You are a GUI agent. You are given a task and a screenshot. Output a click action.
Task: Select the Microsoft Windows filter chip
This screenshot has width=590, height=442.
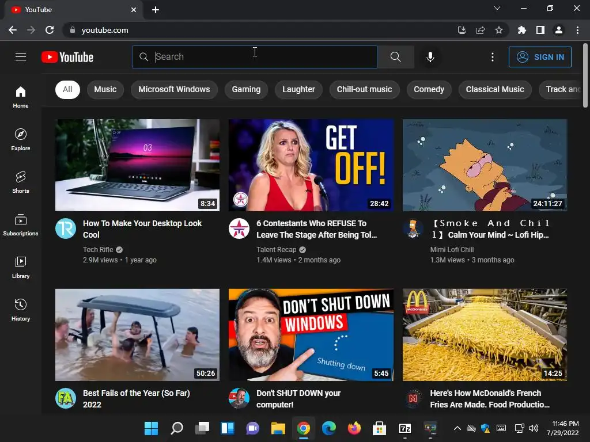(x=174, y=89)
